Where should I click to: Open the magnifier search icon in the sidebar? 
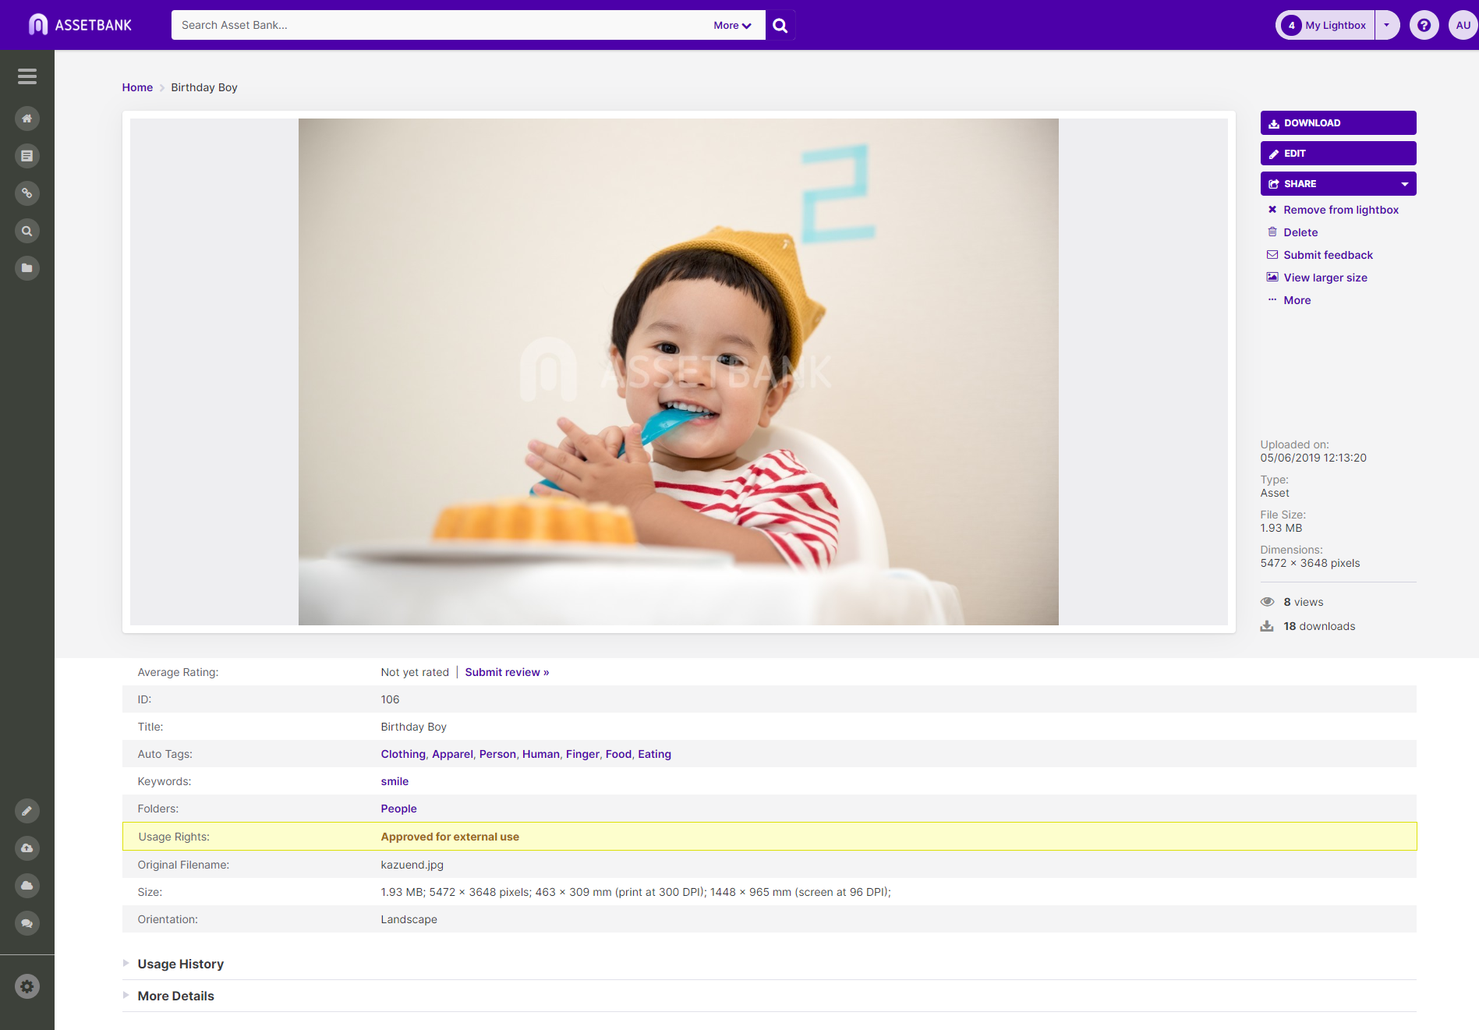pyautogui.click(x=27, y=231)
